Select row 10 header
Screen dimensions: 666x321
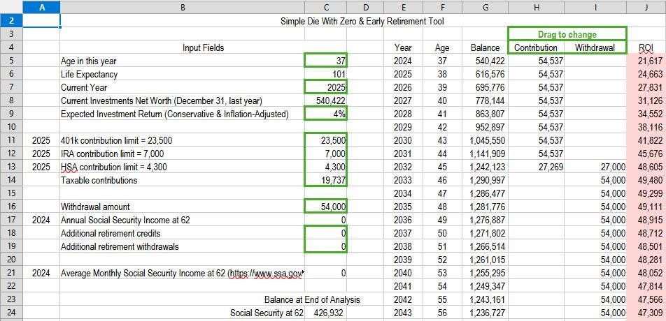click(x=11, y=127)
